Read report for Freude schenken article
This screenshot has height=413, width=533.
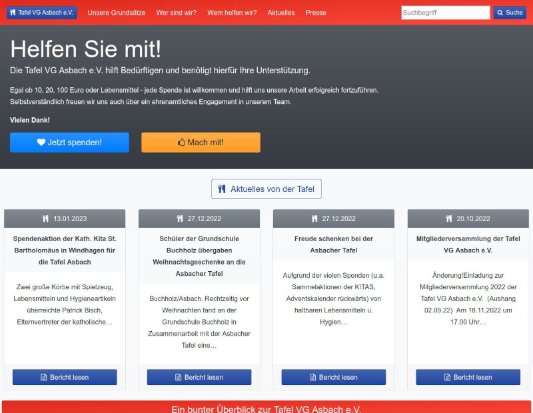pyautogui.click(x=334, y=377)
